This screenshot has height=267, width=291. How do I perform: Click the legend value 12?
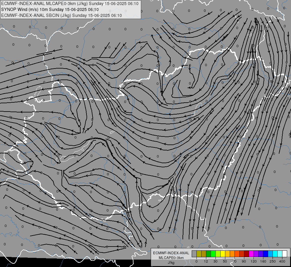pos(206,261)
